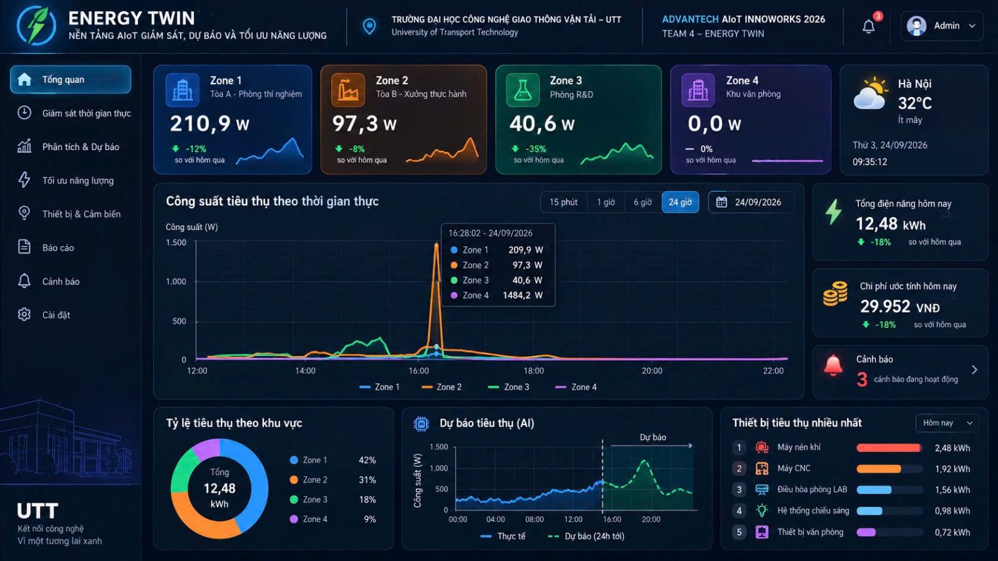This screenshot has height=561, width=998.
Task: Click the Energy Twin lightning logo
Action: [x=37, y=26]
